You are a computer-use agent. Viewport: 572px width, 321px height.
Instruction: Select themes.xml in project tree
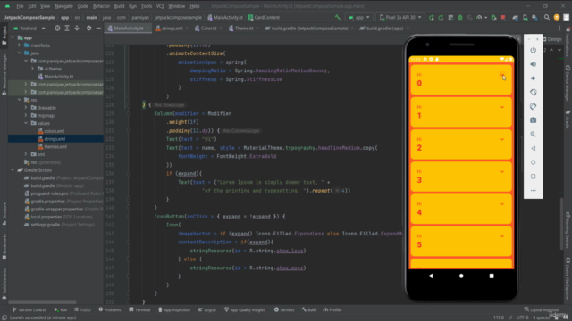55,146
